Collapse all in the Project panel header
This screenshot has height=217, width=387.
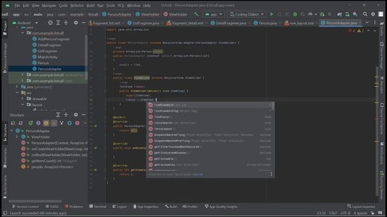pyautogui.click(x=66, y=23)
